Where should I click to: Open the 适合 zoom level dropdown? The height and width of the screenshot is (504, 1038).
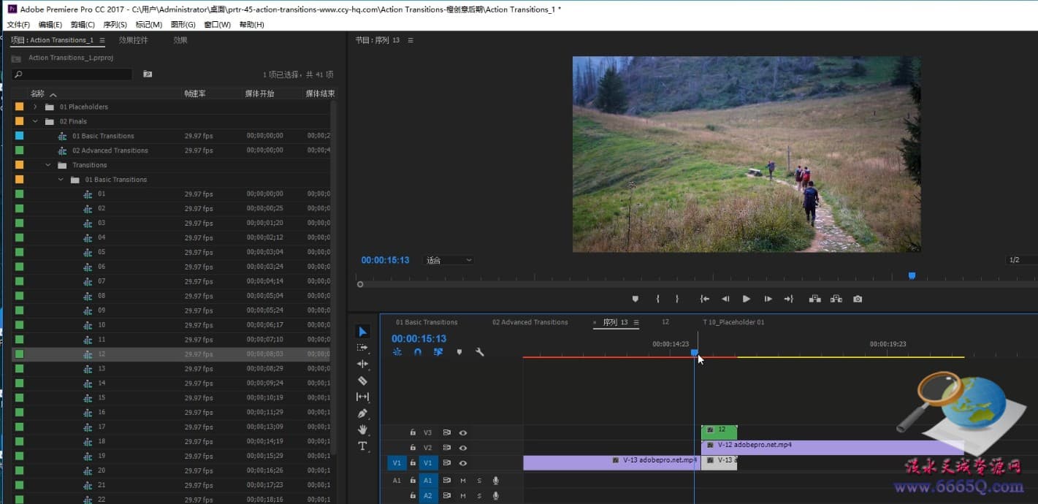pyautogui.click(x=449, y=260)
